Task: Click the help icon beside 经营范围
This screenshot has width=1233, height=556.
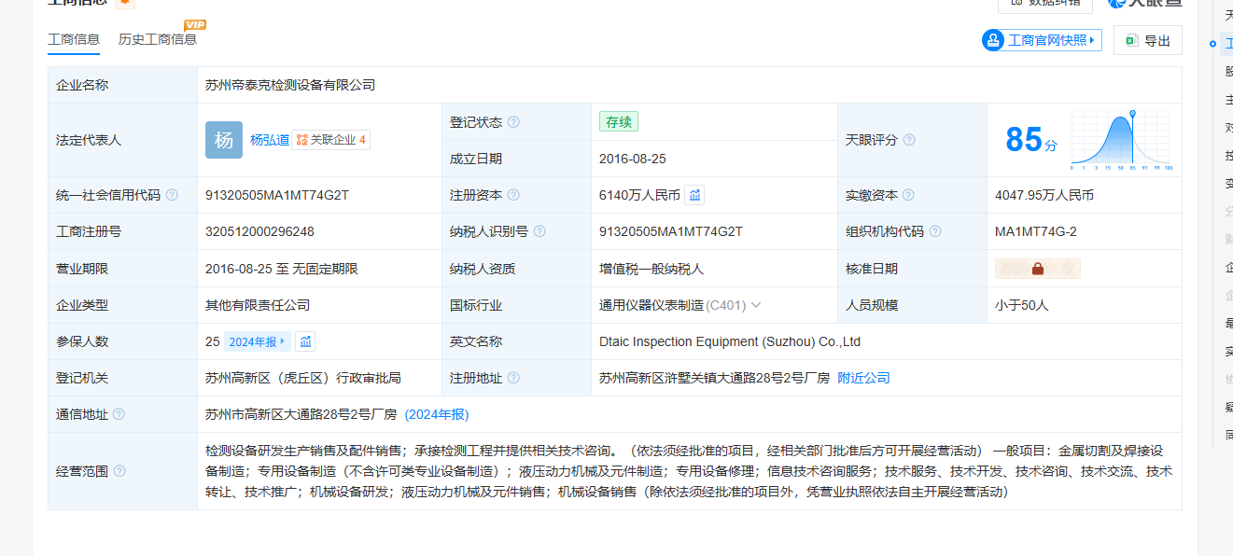Action: click(119, 471)
